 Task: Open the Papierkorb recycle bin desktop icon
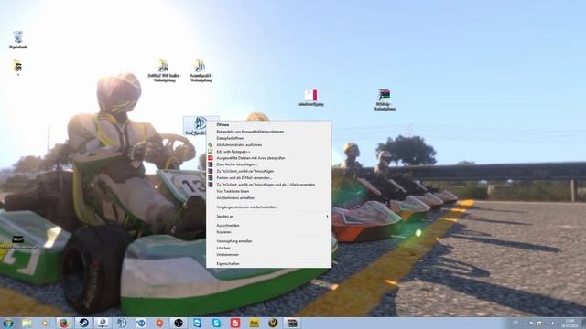pyautogui.click(x=18, y=40)
